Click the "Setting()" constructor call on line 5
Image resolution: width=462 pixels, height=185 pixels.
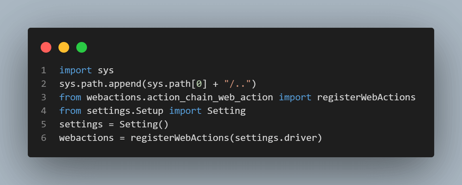pos(144,125)
